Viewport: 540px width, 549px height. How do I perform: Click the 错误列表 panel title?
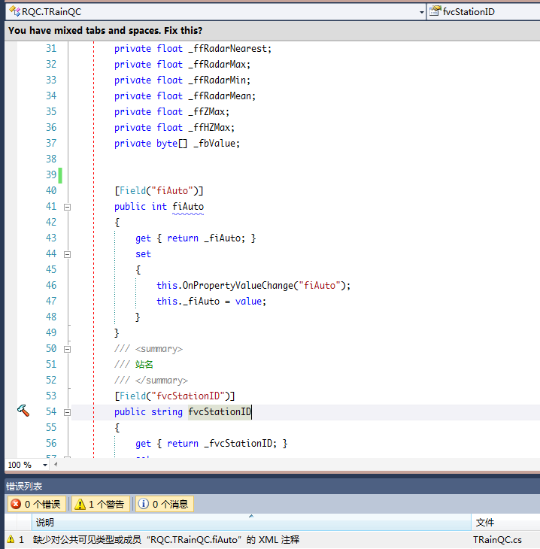24,486
